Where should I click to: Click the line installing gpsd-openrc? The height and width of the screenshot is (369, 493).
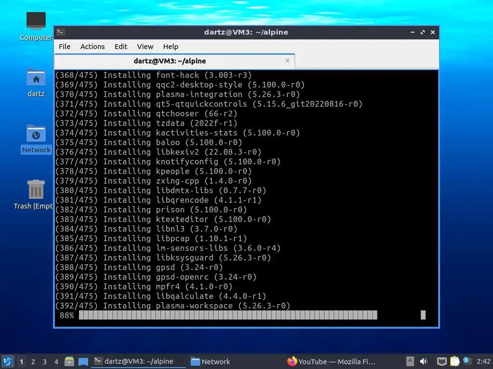pyautogui.click(x=156, y=277)
